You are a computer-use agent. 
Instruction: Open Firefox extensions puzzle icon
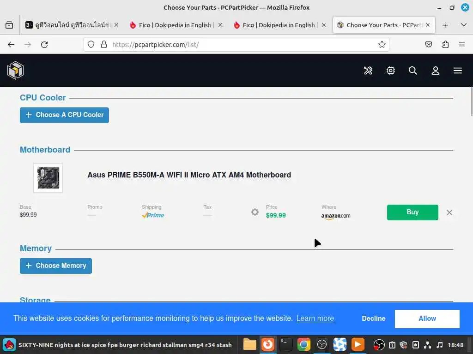445,45
